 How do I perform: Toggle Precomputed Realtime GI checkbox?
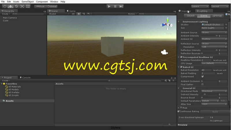[181, 57]
